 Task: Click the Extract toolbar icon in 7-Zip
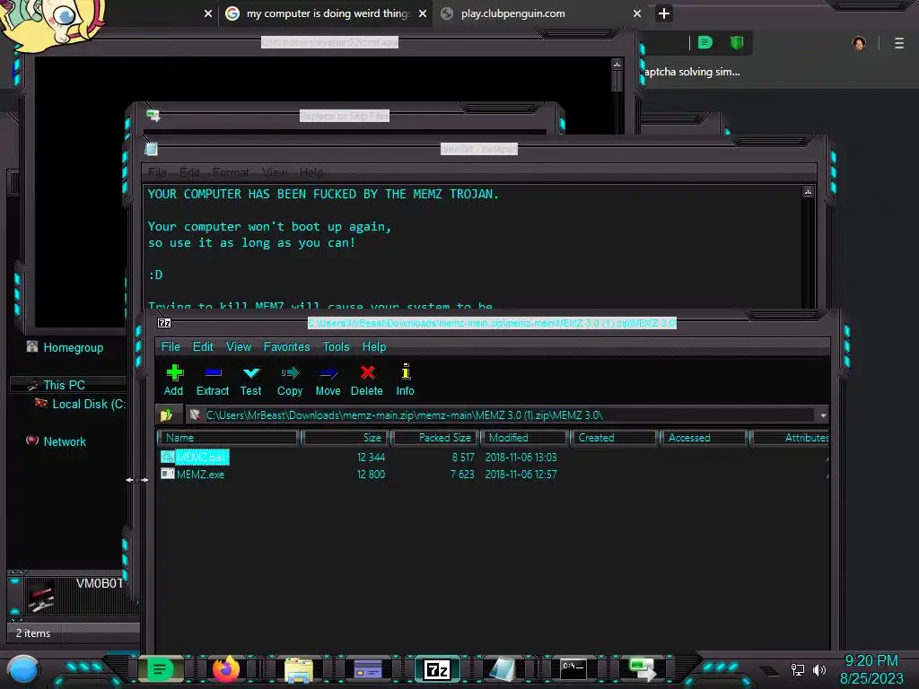pos(212,380)
